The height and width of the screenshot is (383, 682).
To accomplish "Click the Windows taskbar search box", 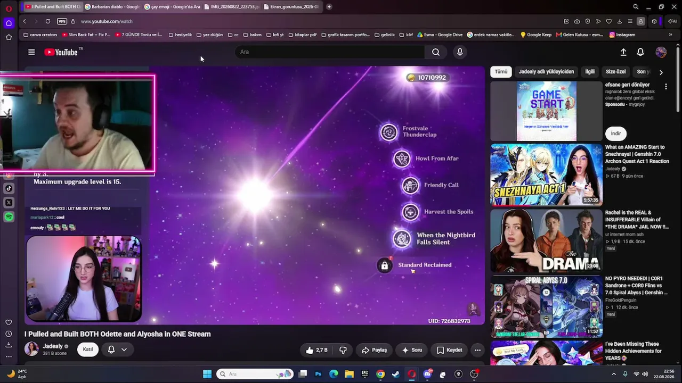I will (255, 374).
